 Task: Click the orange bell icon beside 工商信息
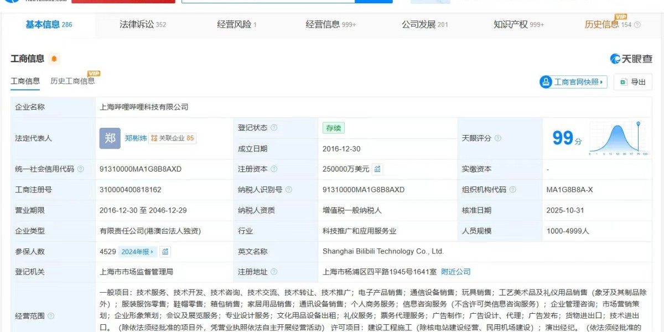tap(54, 59)
